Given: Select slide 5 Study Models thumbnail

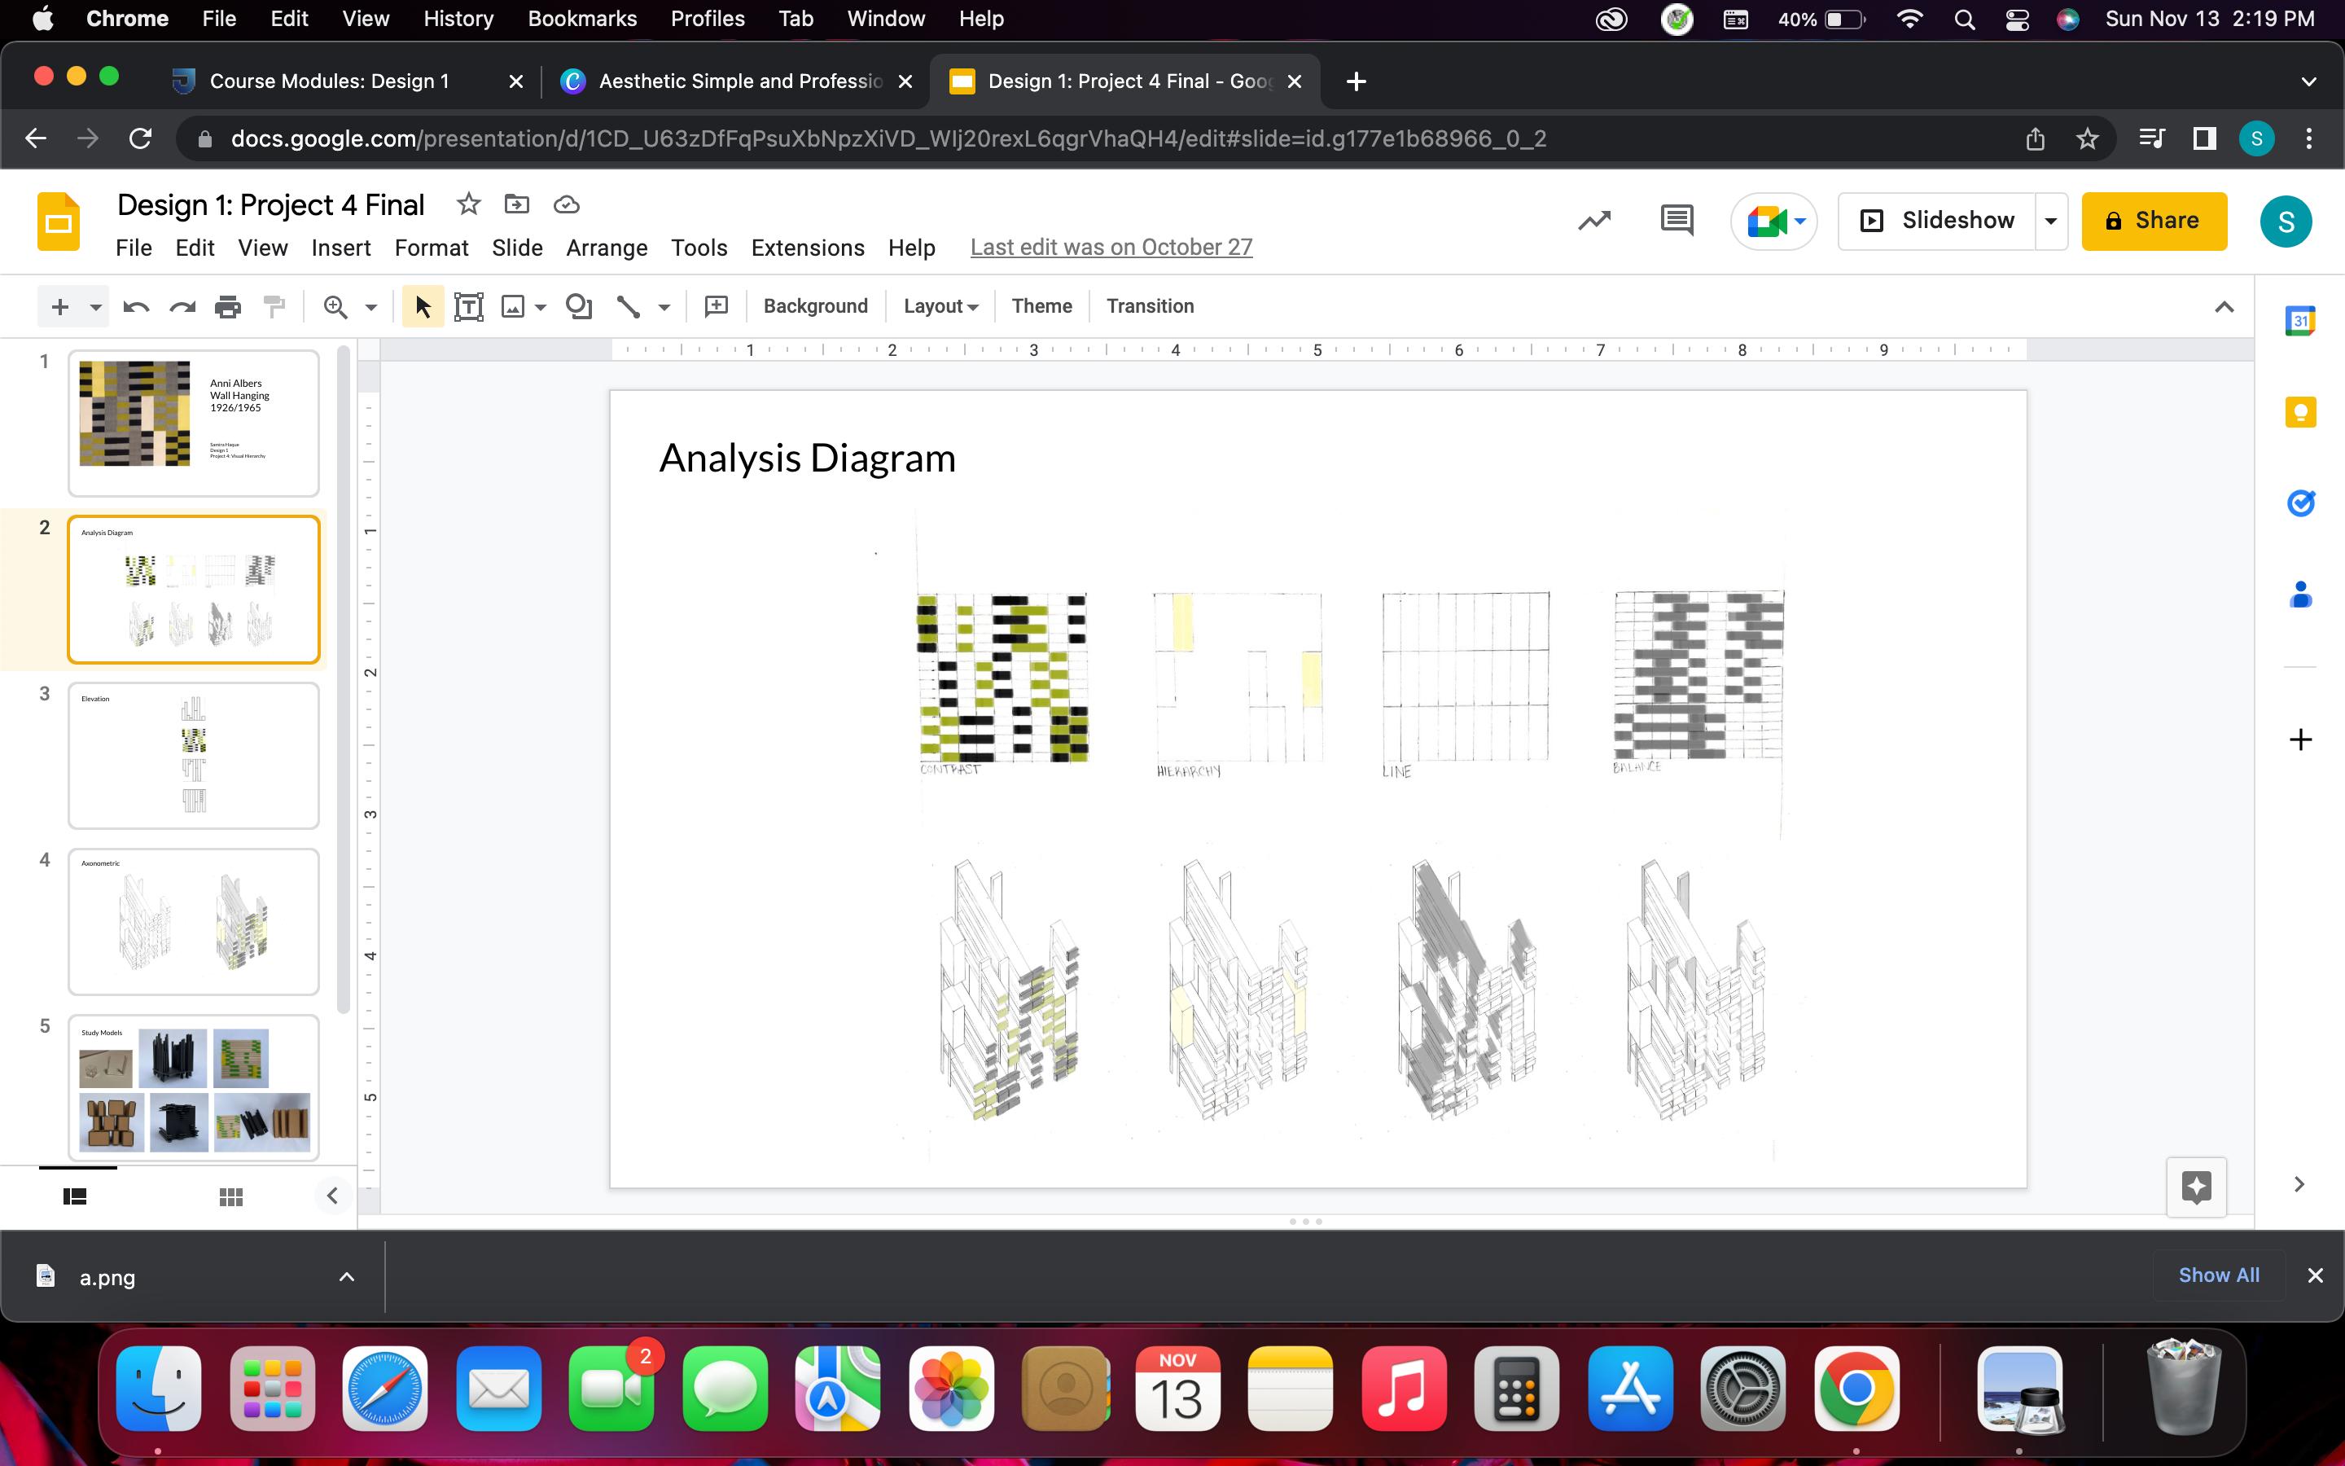Looking at the screenshot, I should pyautogui.click(x=194, y=1086).
